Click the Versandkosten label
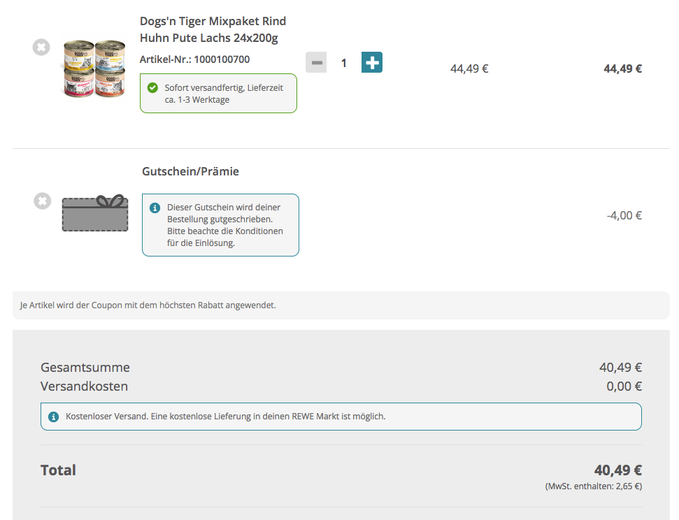 (84, 387)
